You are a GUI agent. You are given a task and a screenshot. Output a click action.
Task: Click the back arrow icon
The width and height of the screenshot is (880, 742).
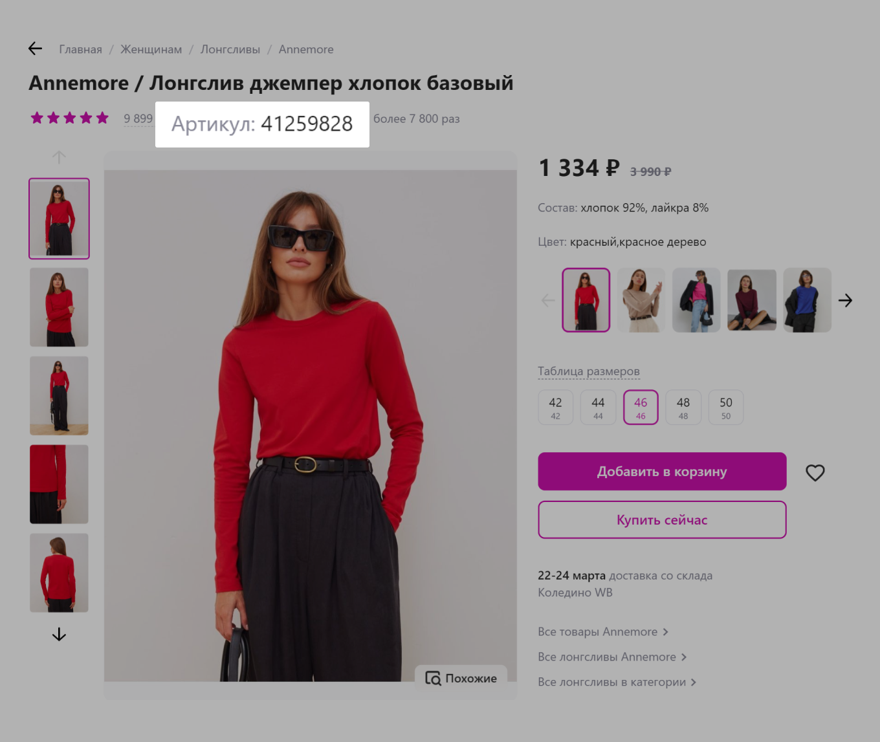[x=35, y=49]
